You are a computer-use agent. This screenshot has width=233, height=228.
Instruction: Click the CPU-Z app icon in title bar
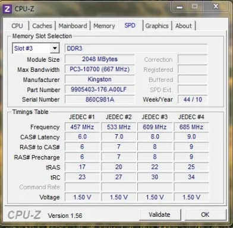(7, 9)
